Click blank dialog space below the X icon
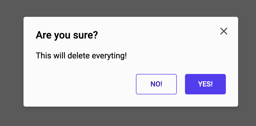Viewport: 256px width, 126px height. click(224, 55)
